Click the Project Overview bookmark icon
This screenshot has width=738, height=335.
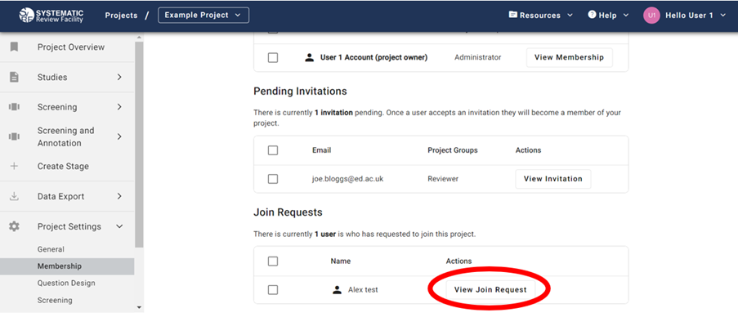point(14,47)
